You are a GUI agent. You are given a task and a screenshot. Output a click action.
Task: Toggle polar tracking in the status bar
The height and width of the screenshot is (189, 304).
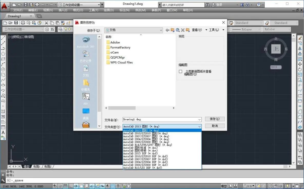click(x=76, y=186)
